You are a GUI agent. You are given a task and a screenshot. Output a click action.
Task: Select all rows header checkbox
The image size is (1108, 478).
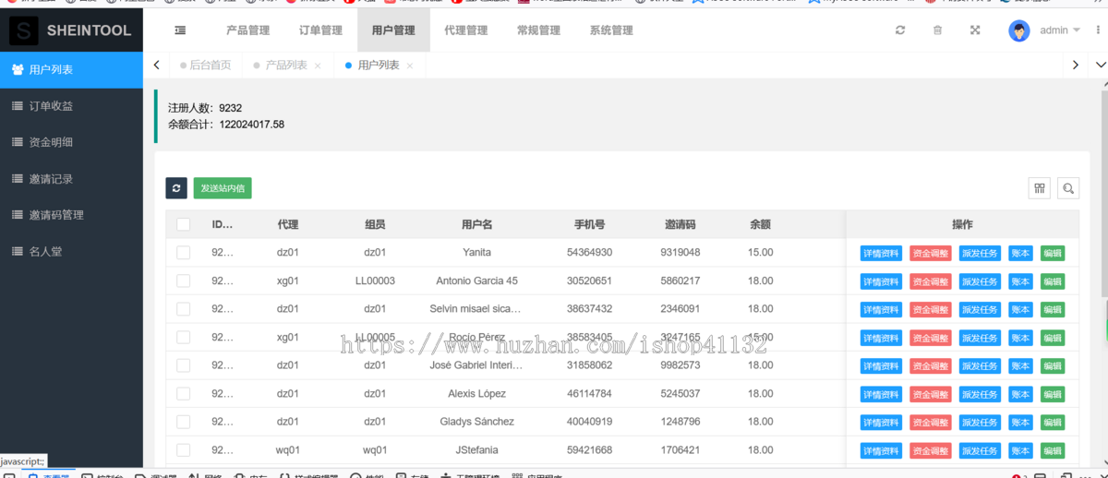point(183,224)
